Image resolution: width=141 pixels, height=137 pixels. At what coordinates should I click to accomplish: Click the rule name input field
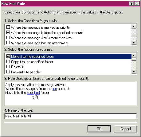tap(71, 116)
